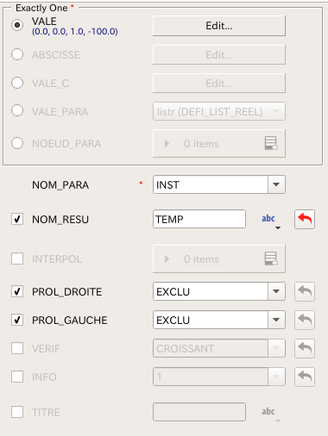Viewport: 328px width, 436px height.
Task: Expand the NOEUD_PARA 0 items triangle
Action: [167, 143]
